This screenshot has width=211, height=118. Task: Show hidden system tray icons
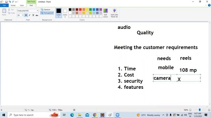coord(163,115)
